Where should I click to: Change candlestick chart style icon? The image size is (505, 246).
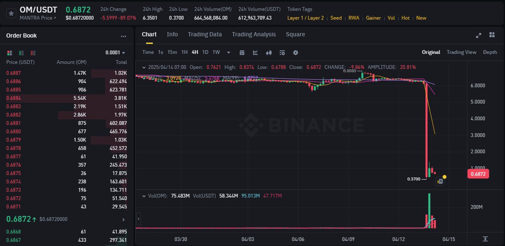coord(269,53)
